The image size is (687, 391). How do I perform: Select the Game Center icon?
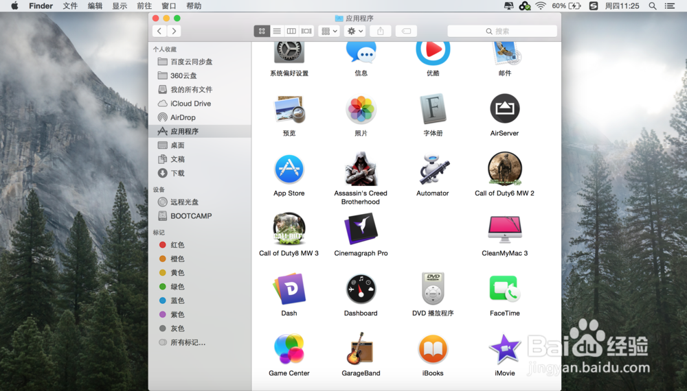(289, 348)
